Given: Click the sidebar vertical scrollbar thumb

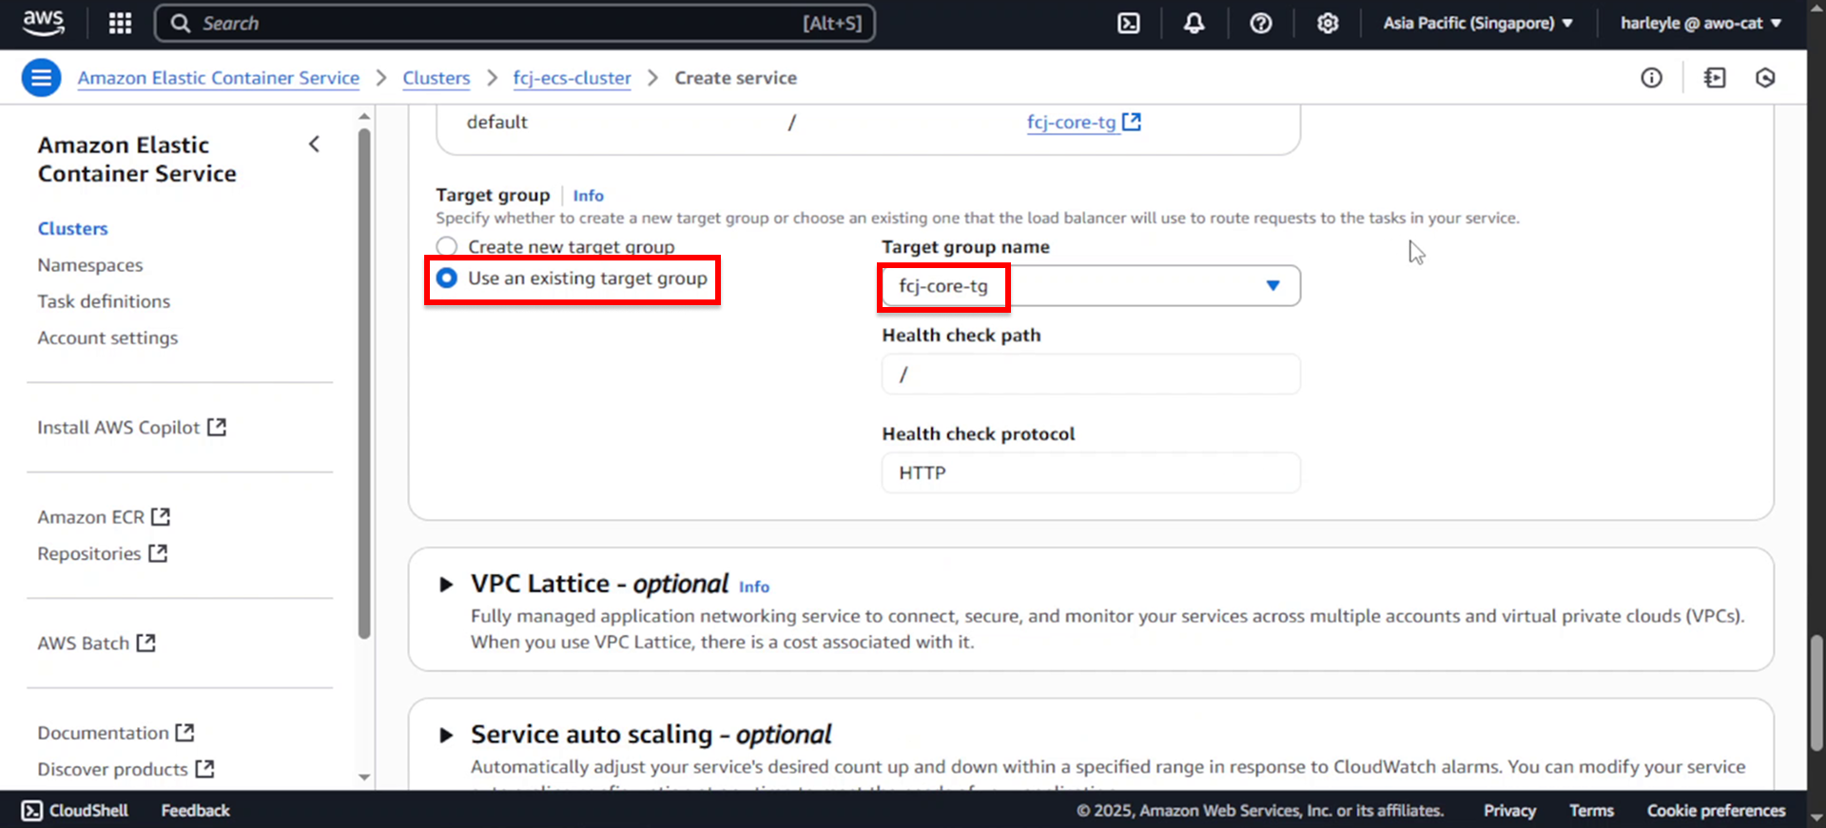Looking at the screenshot, I should [364, 383].
